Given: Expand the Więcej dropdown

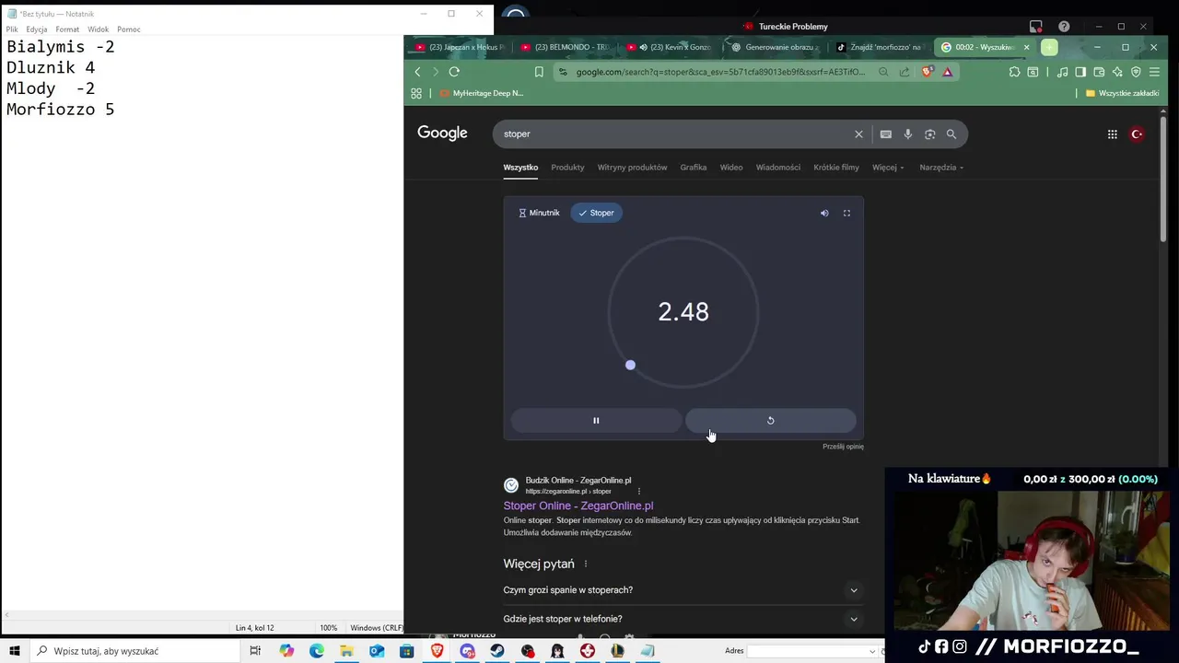Looking at the screenshot, I should [888, 168].
